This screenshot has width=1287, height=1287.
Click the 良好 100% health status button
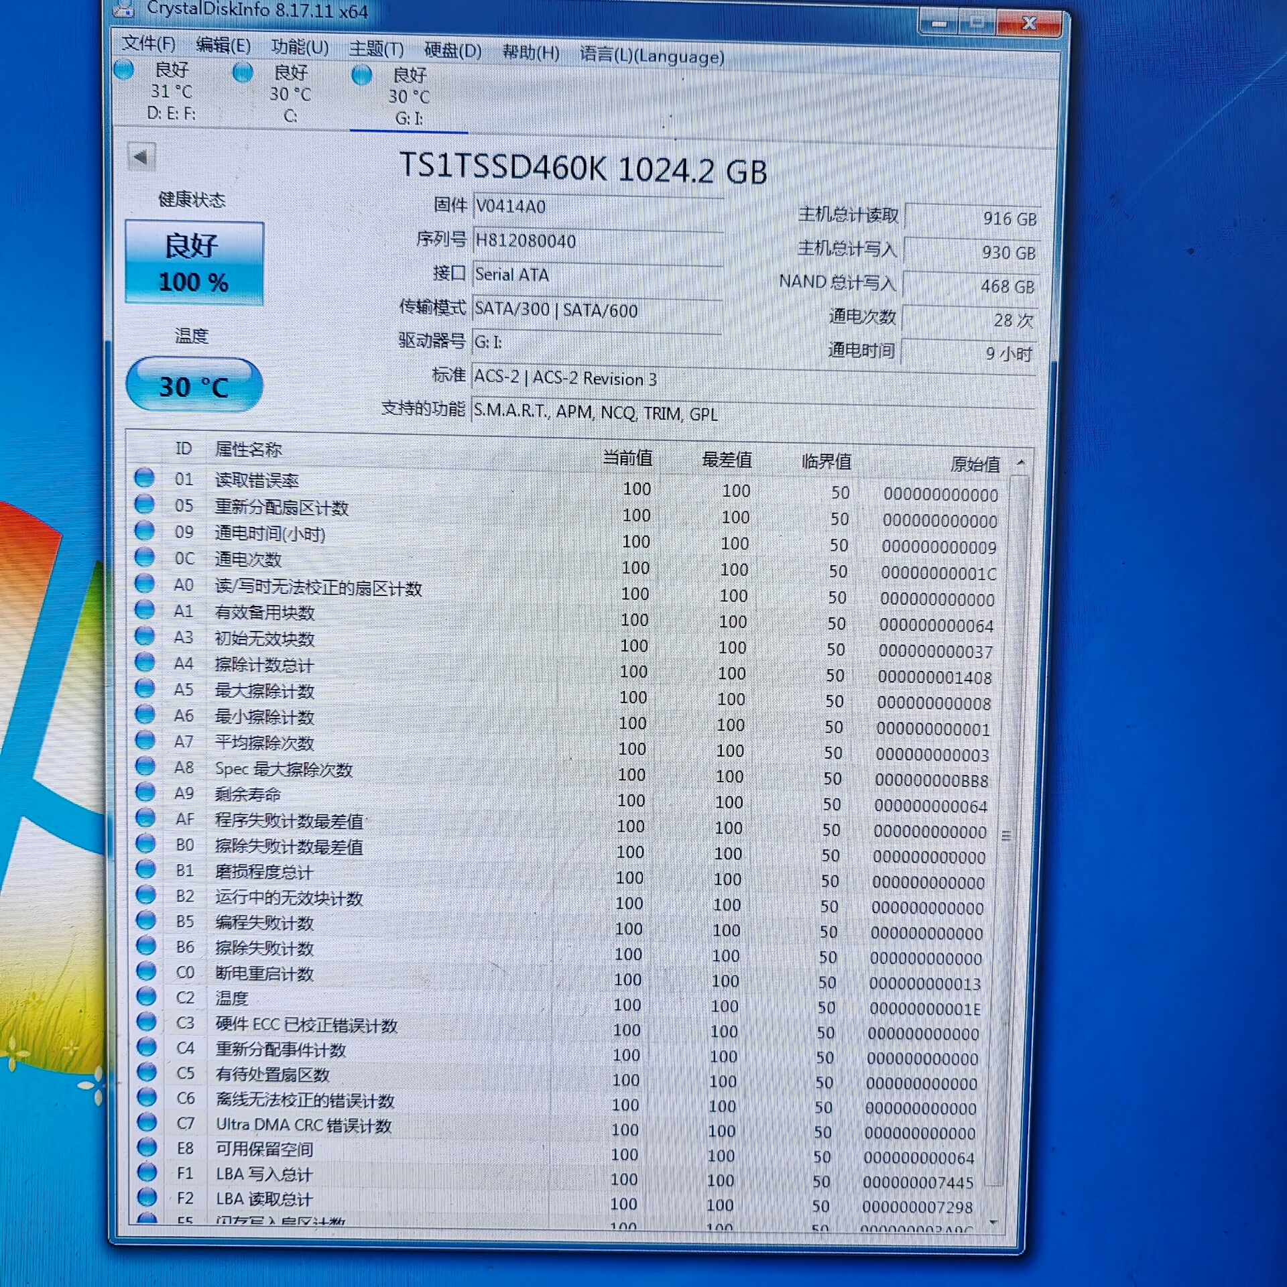tap(194, 263)
